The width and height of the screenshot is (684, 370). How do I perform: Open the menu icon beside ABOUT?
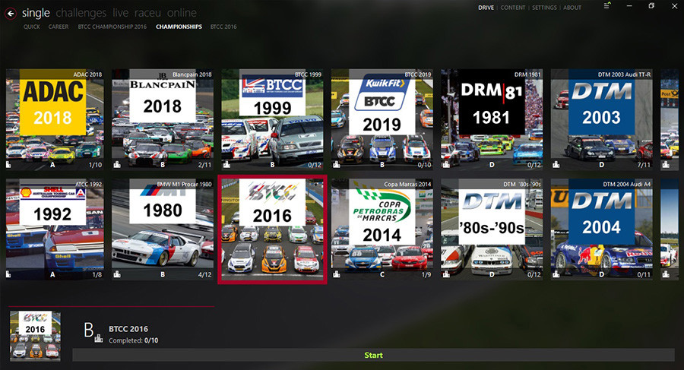[606, 6]
